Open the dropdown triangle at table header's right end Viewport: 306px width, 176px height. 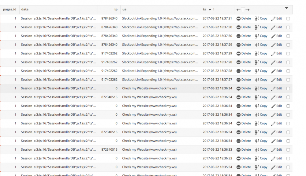287,8
